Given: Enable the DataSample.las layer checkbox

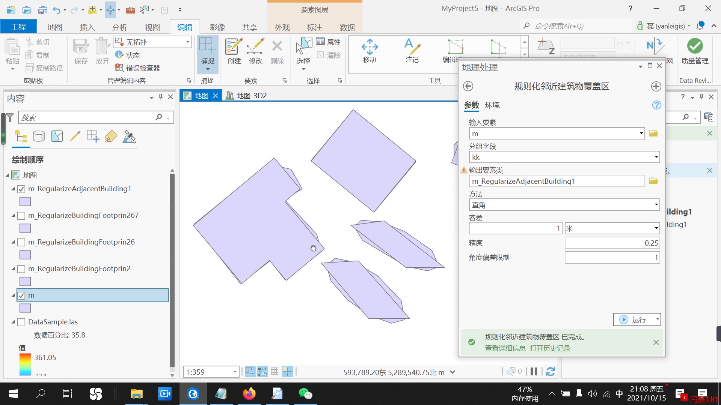Looking at the screenshot, I should (21, 322).
